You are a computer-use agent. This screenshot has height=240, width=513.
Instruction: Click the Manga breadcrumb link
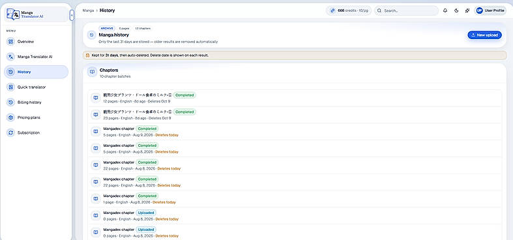coord(88,10)
